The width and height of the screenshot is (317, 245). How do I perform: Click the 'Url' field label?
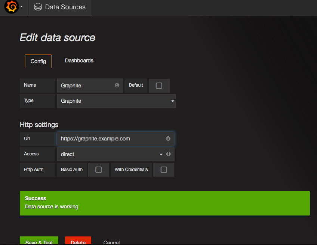point(27,139)
